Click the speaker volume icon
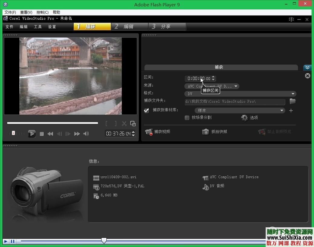 (x=86, y=133)
